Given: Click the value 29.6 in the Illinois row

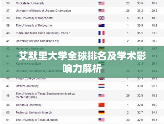Looking at the screenshot, I should [154, 11].
